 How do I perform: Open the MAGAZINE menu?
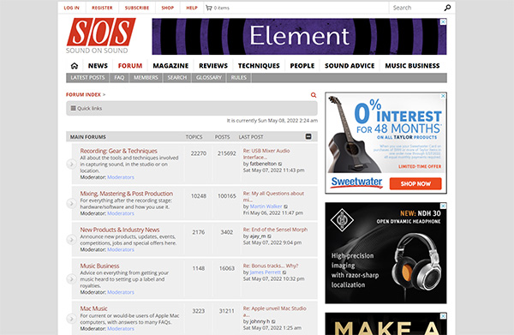tap(170, 66)
